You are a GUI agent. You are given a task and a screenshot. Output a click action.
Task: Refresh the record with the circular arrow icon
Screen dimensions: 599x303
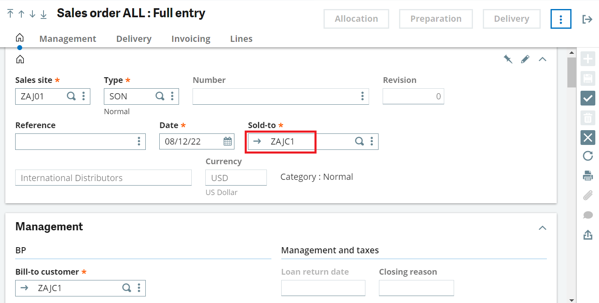click(x=588, y=156)
